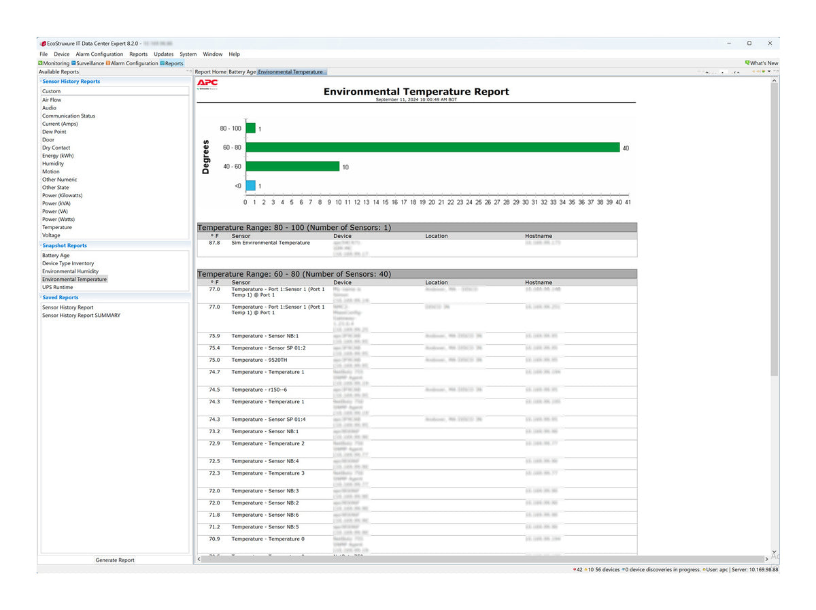Select the Dry Contact report
Viewport: 816px width, 610px height.
56,148
